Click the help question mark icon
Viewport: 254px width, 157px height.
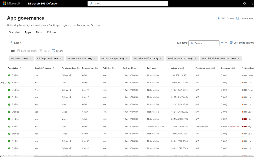tap(252, 3)
